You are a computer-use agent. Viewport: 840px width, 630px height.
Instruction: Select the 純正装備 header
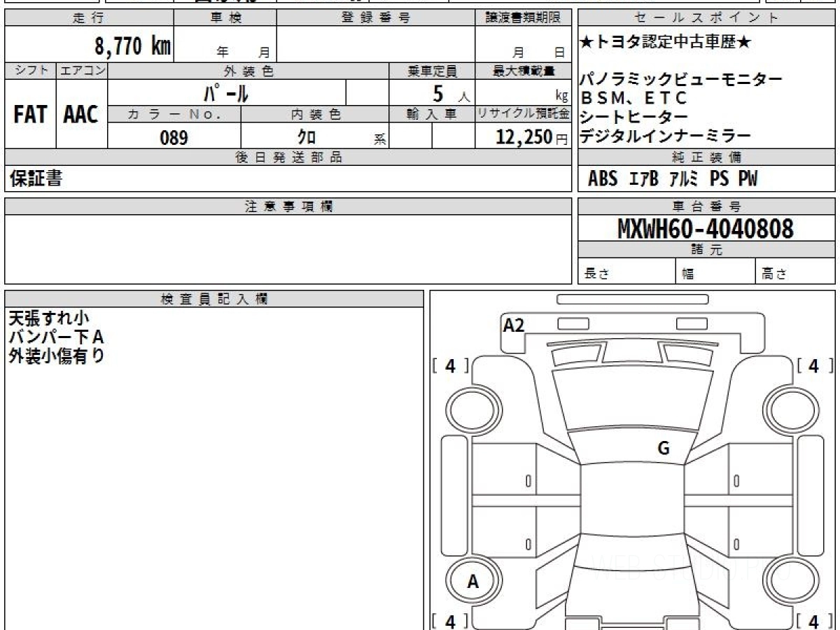(x=706, y=157)
